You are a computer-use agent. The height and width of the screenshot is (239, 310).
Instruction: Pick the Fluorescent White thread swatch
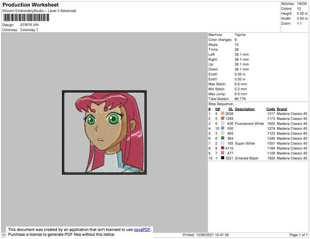tap(223, 123)
